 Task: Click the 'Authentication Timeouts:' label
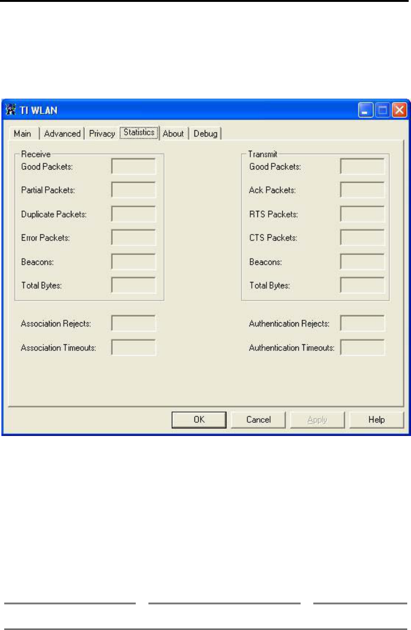[291, 348]
